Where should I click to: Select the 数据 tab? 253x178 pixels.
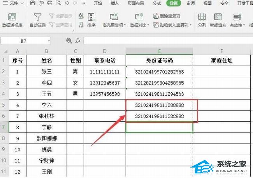pyautogui.click(x=174, y=3)
